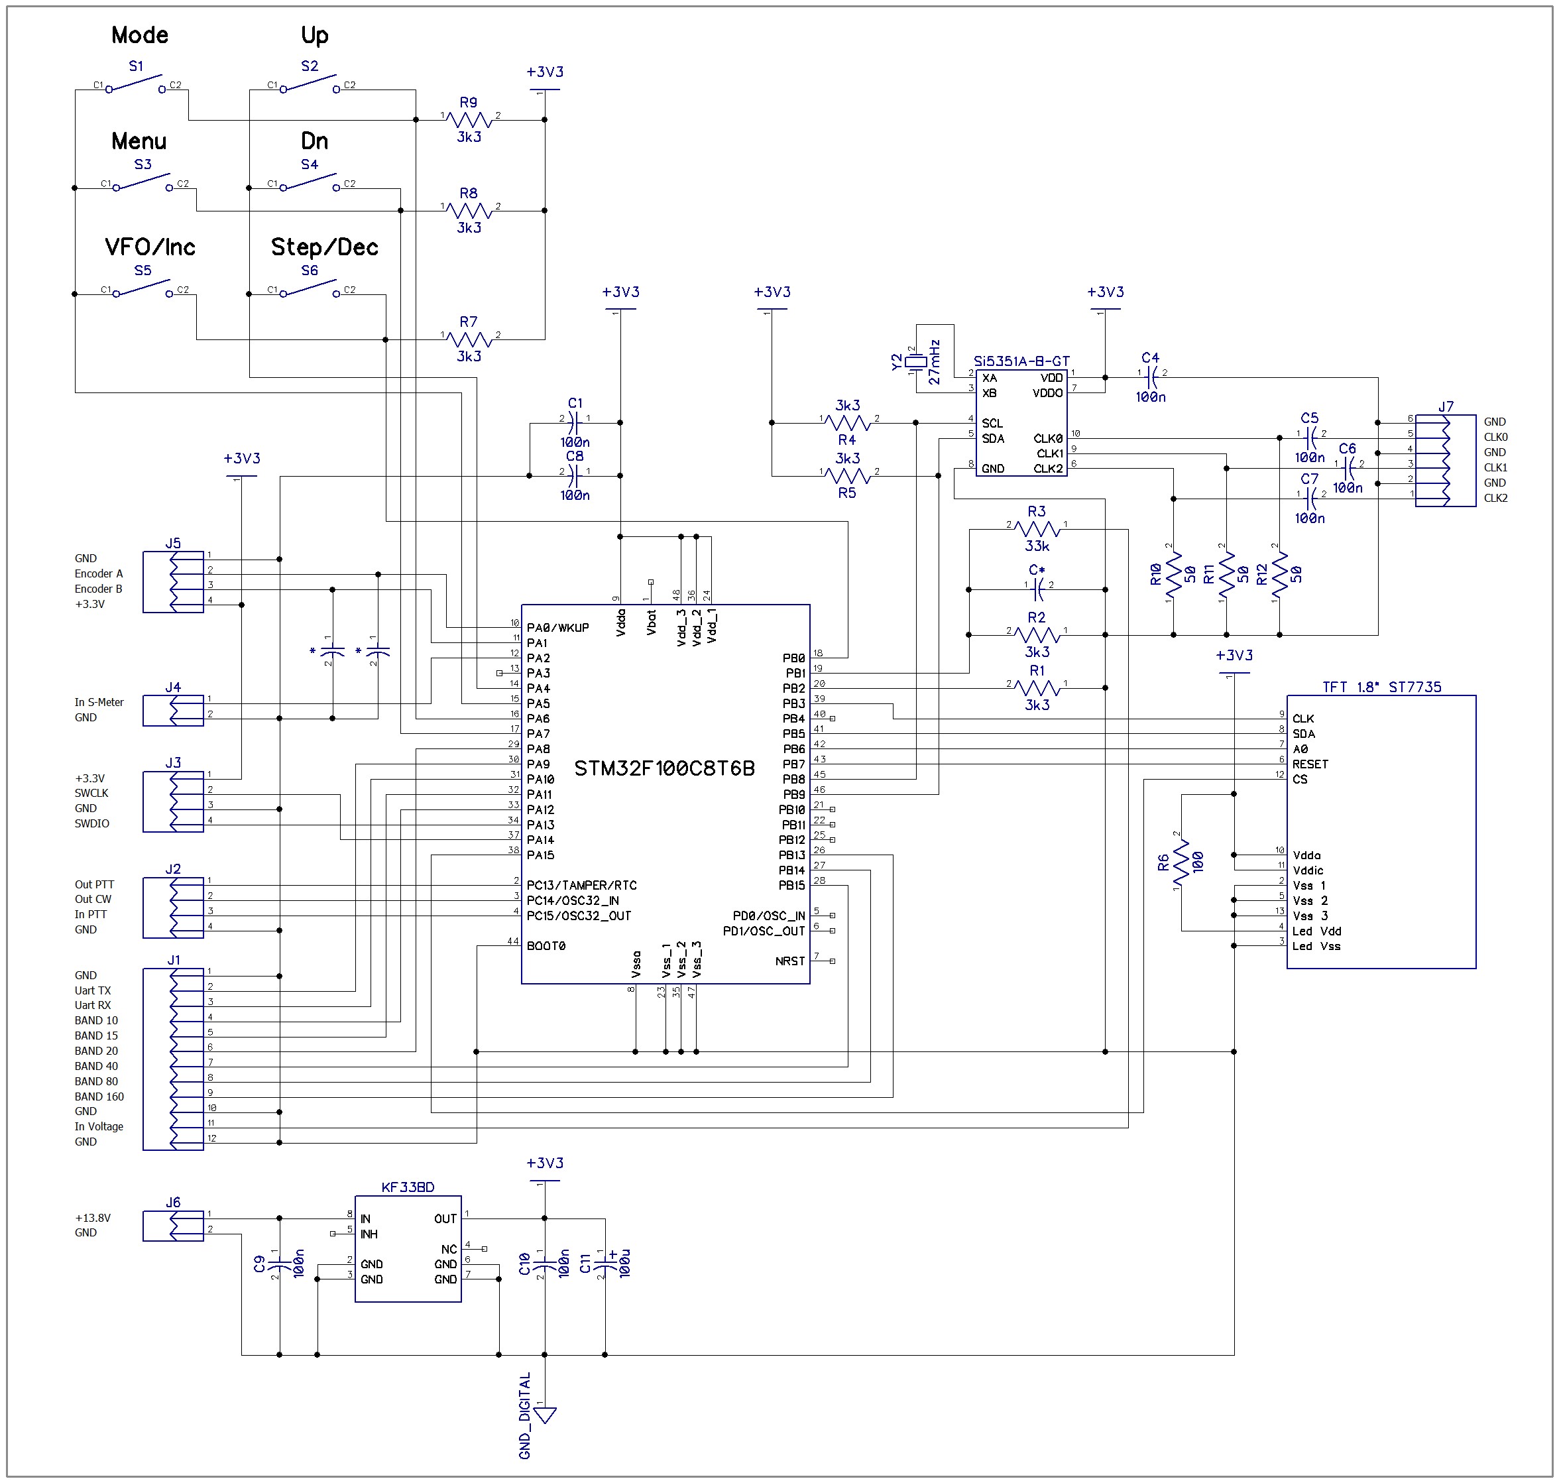The image size is (1559, 1483).
Task: Click the S1 Mode switch symbol
Action: coord(135,83)
